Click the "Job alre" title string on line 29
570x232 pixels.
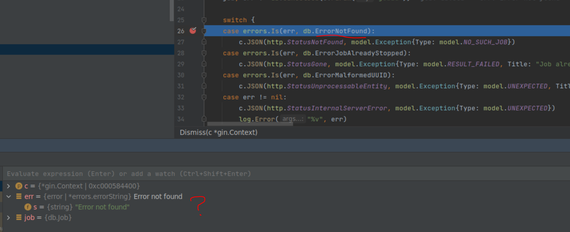(x=553, y=64)
